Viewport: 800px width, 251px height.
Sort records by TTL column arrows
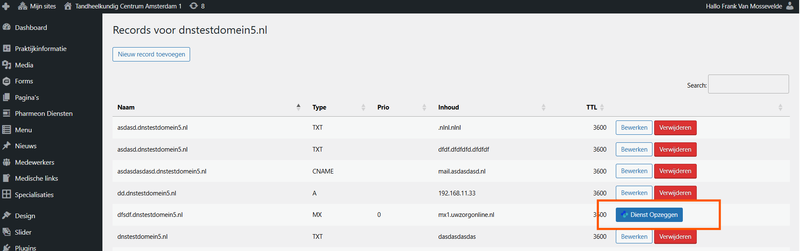(x=602, y=107)
